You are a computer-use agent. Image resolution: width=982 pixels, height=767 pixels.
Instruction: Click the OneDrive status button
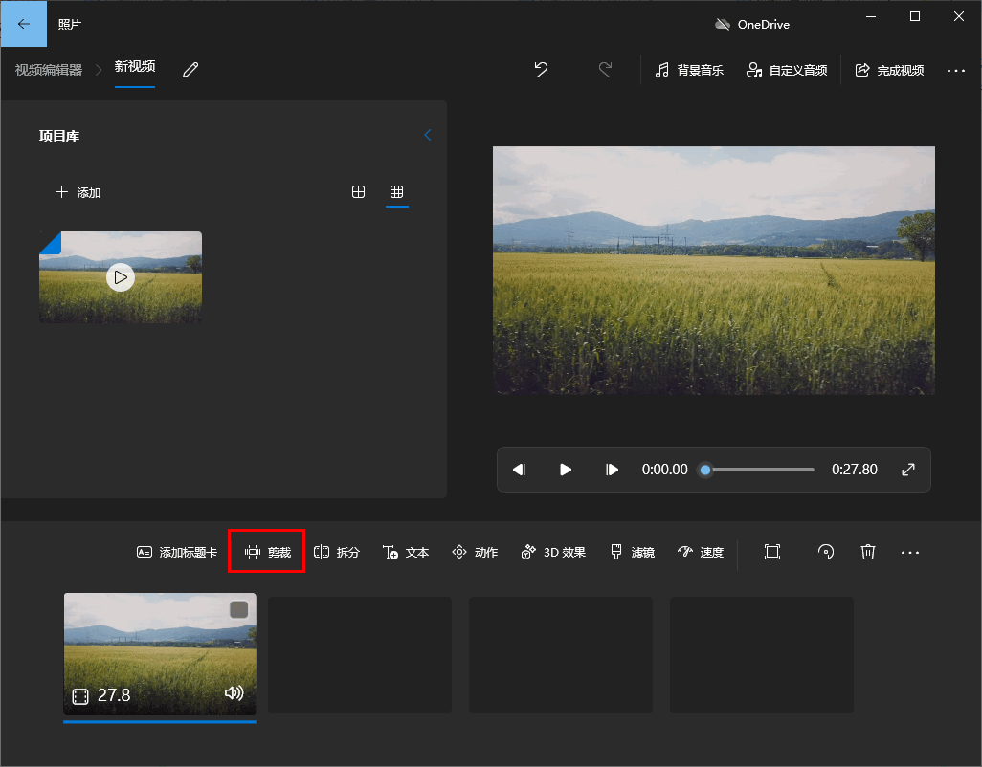point(752,25)
